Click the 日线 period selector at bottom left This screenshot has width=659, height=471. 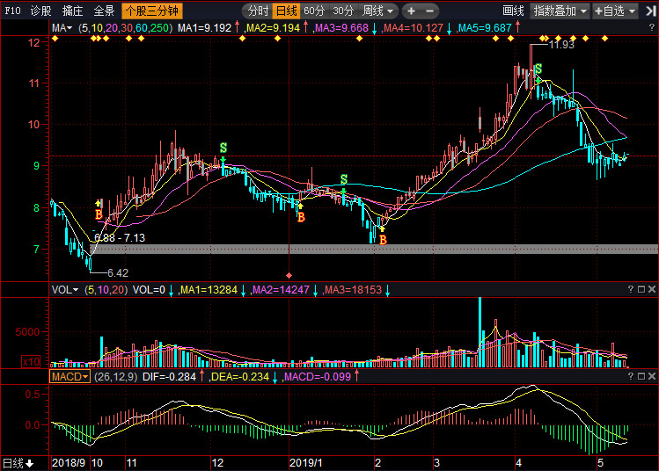click(18, 463)
